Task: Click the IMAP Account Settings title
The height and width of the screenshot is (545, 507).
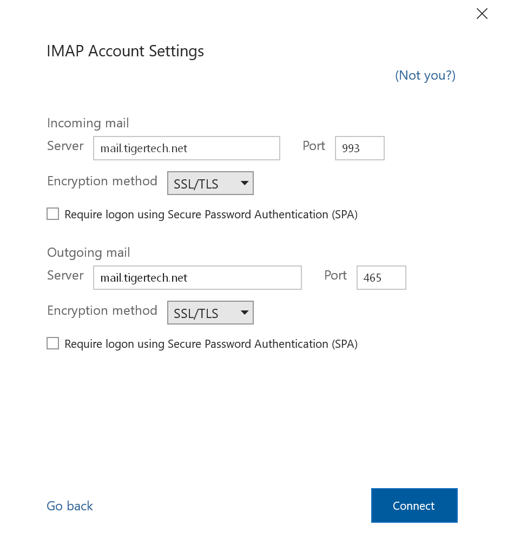Action: (125, 50)
